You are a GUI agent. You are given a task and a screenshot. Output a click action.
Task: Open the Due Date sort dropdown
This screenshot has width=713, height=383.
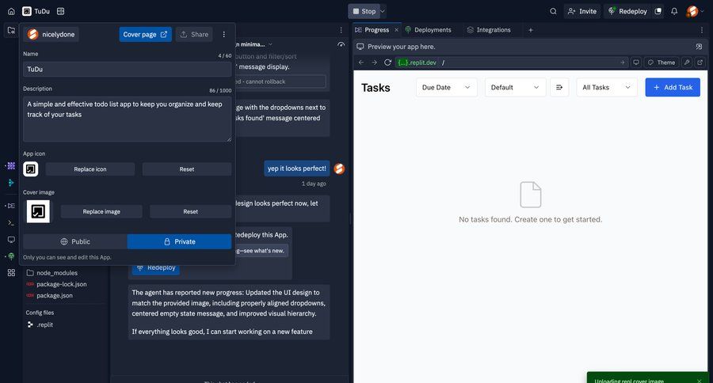click(x=447, y=87)
